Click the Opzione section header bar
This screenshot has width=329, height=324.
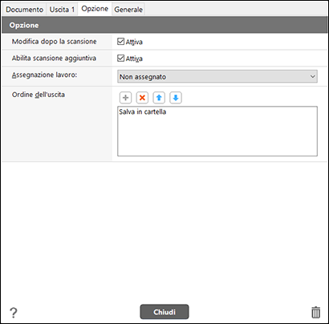pos(164,25)
